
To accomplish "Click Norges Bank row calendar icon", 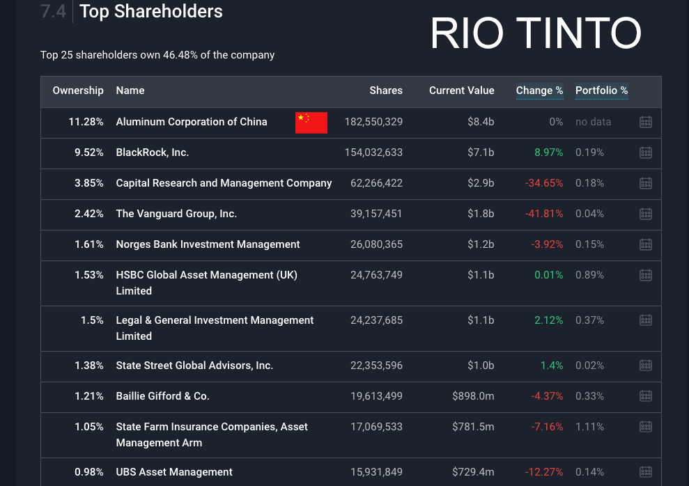I will coord(645,244).
